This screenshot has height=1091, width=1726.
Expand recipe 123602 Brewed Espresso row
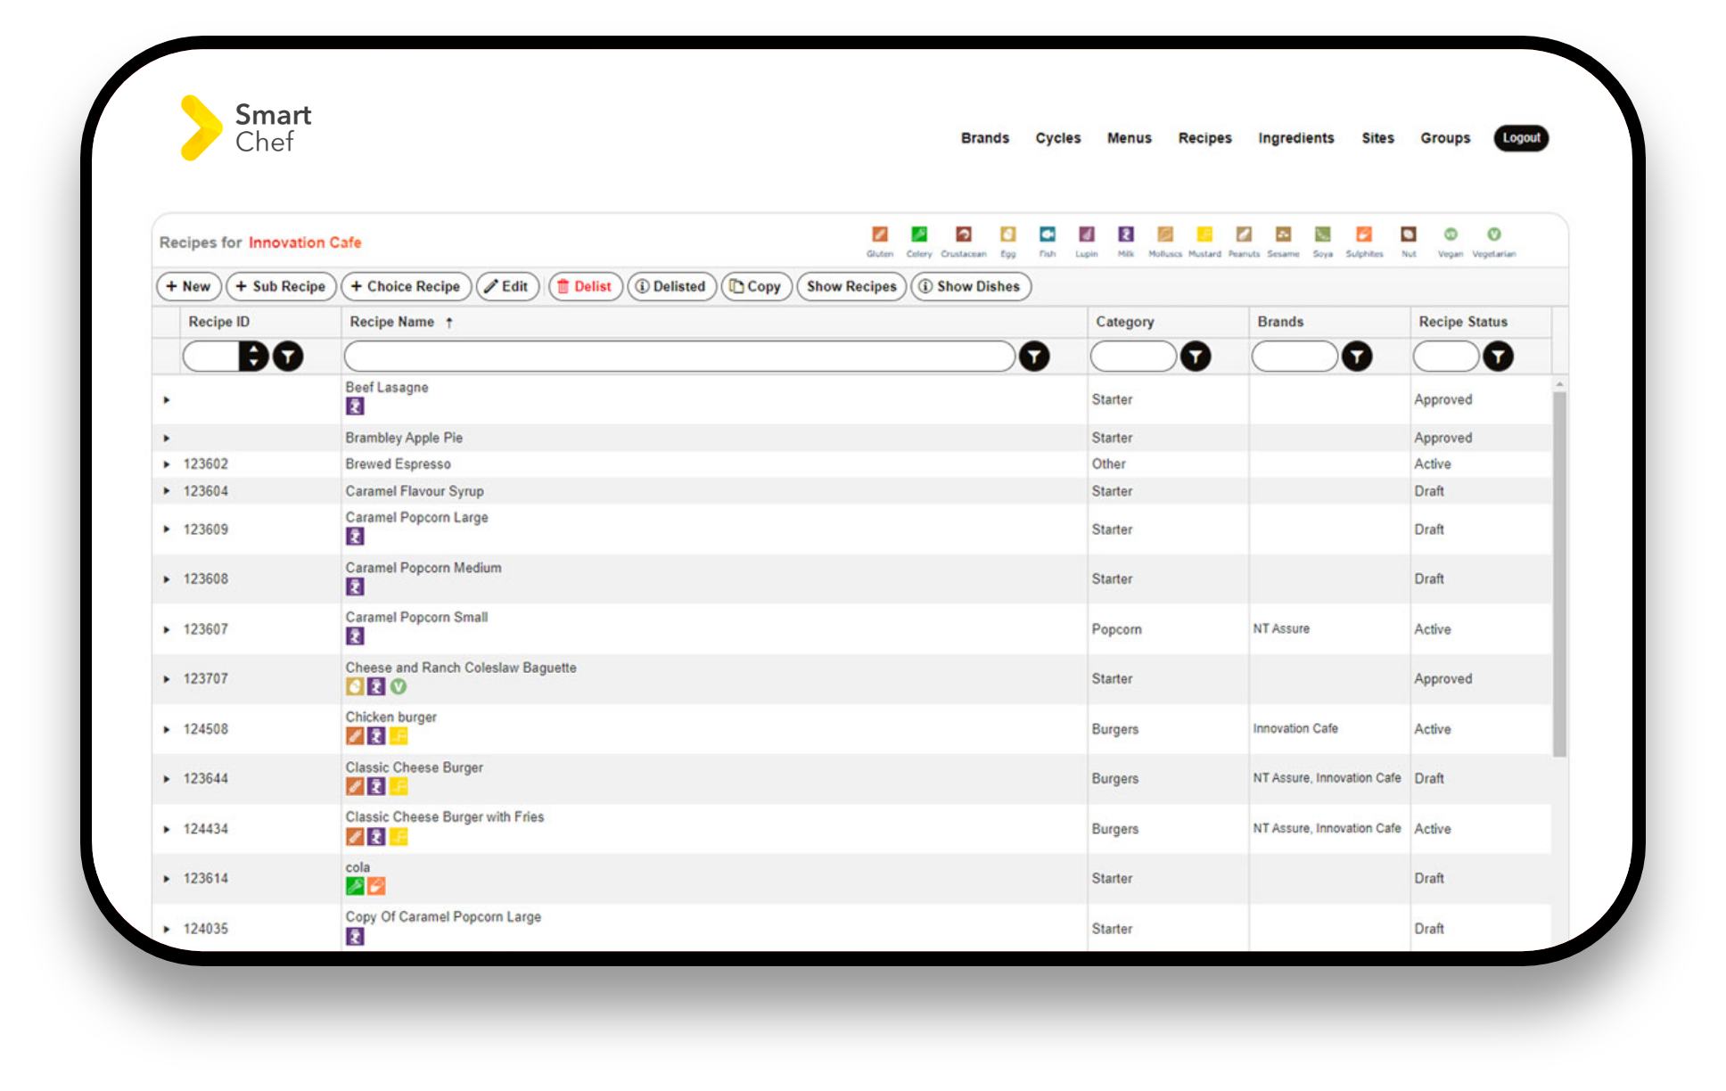coord(166,464)
